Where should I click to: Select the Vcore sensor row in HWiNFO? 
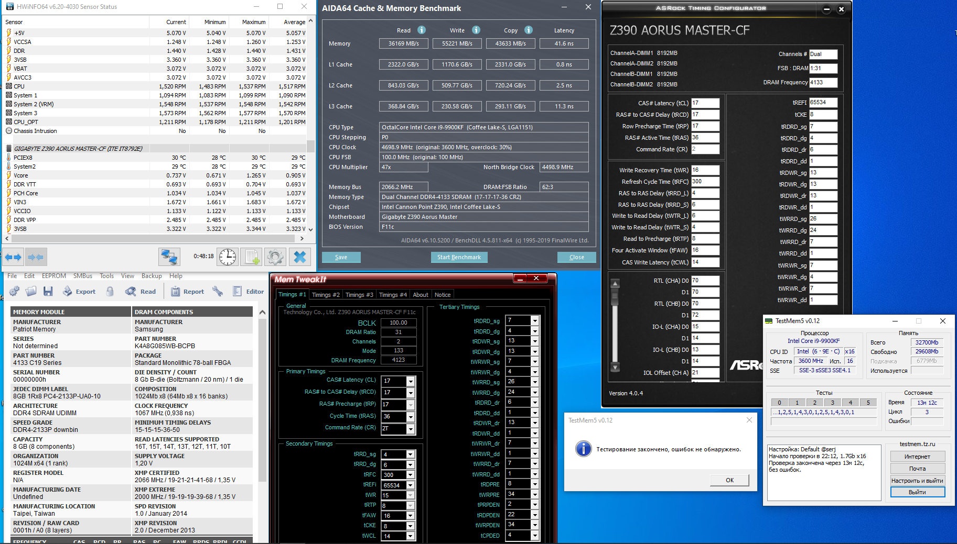pos(155,175)
